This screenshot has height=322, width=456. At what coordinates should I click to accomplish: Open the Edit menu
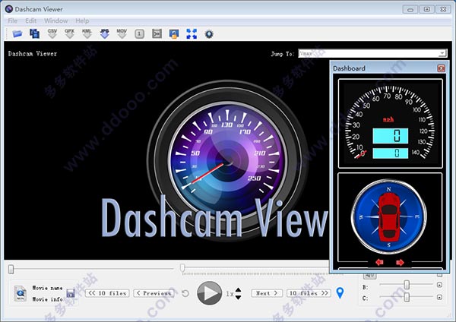(x=31, y=21)
